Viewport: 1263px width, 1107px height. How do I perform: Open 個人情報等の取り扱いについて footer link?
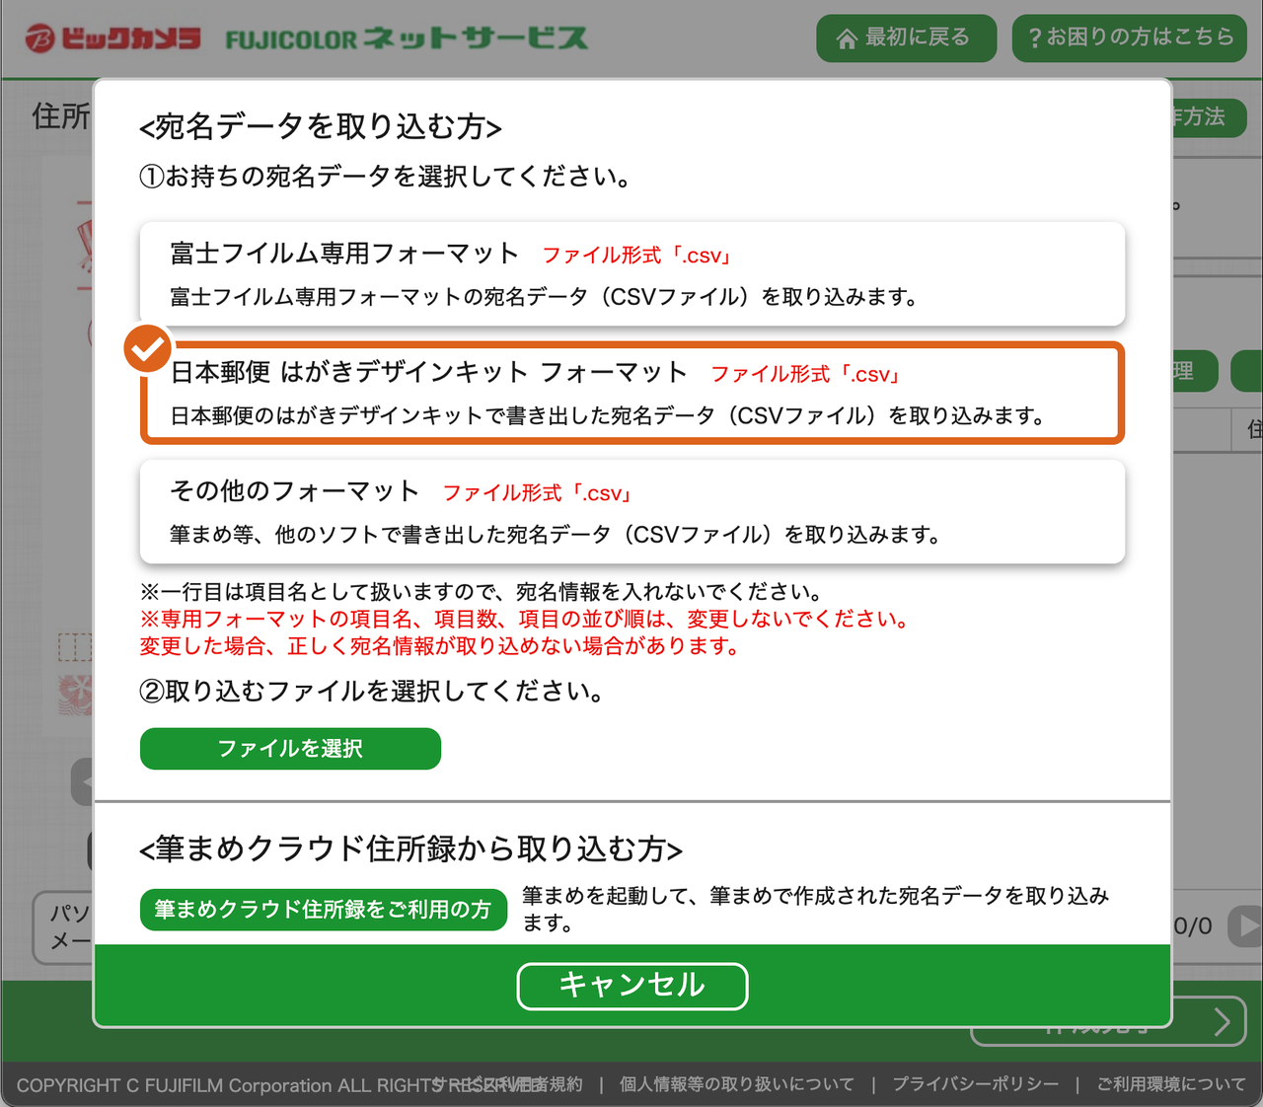[736, 1084]
